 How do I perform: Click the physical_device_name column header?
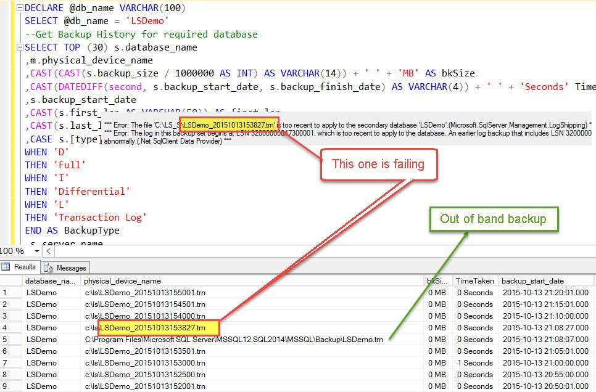[123, 281]
